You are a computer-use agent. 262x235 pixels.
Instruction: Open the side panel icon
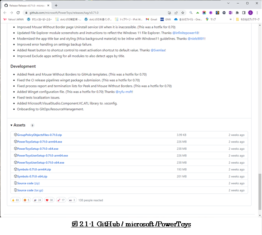[x=244, y=13]
